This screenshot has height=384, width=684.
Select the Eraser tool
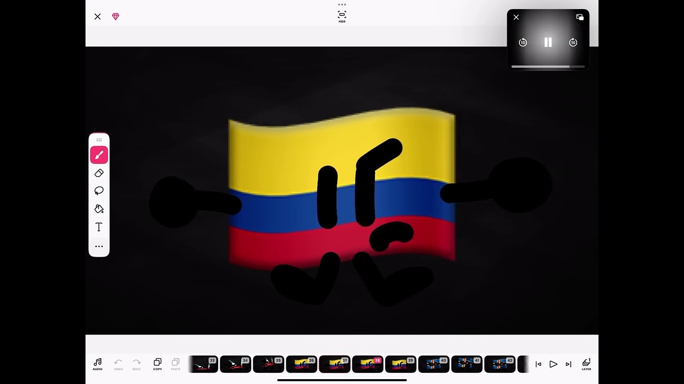coord(99,173)
